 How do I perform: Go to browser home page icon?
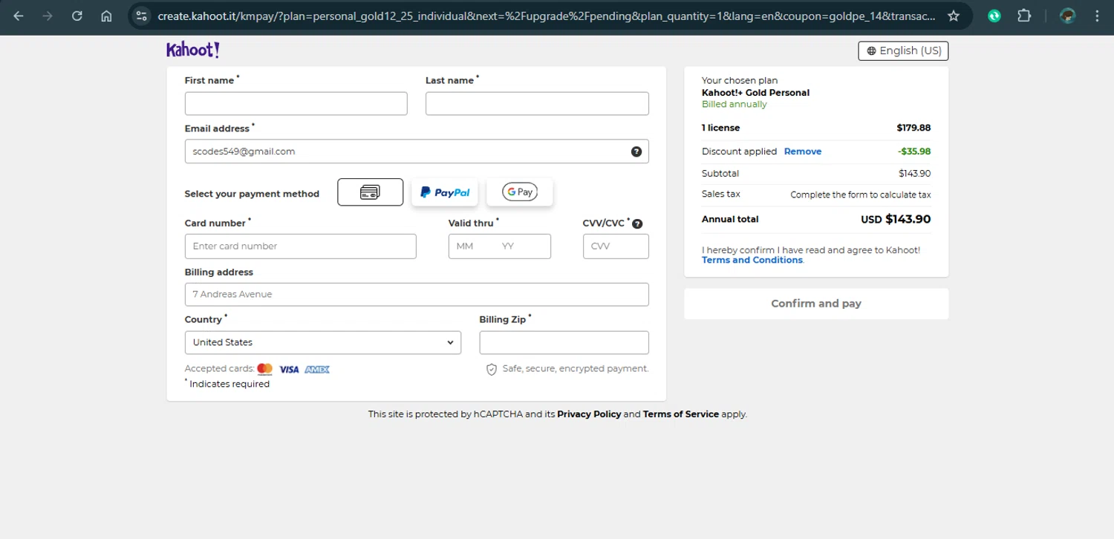[106, 16]
